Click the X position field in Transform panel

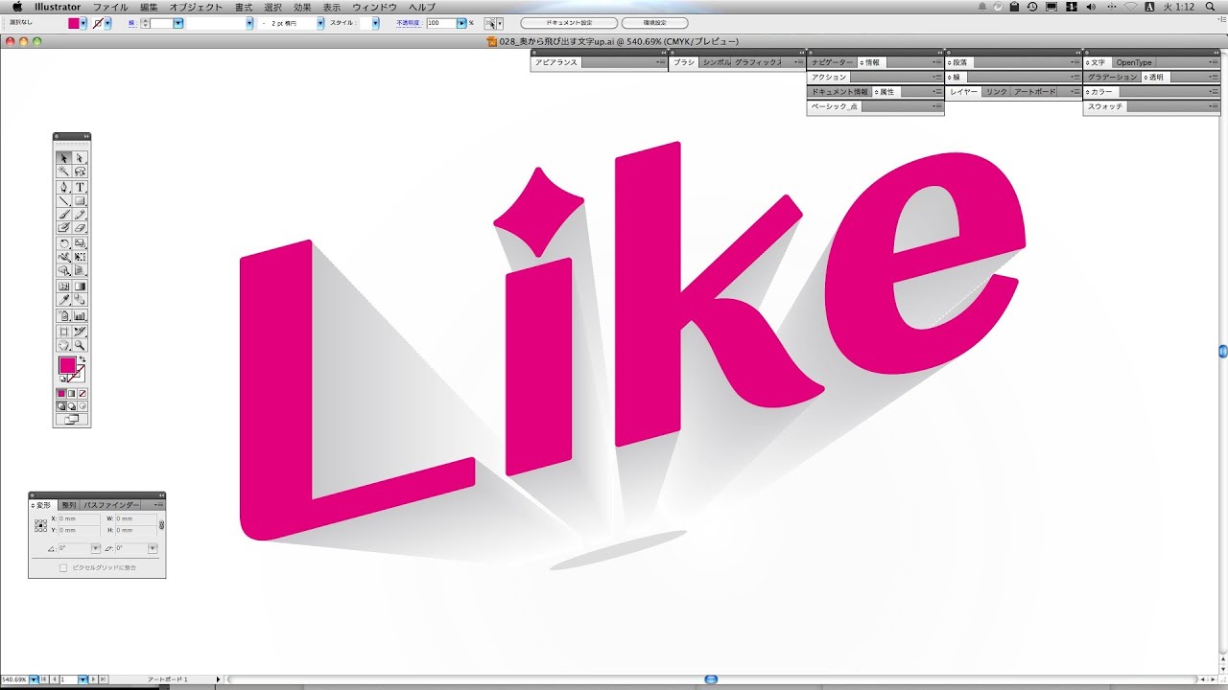click(x=79, y=519)
